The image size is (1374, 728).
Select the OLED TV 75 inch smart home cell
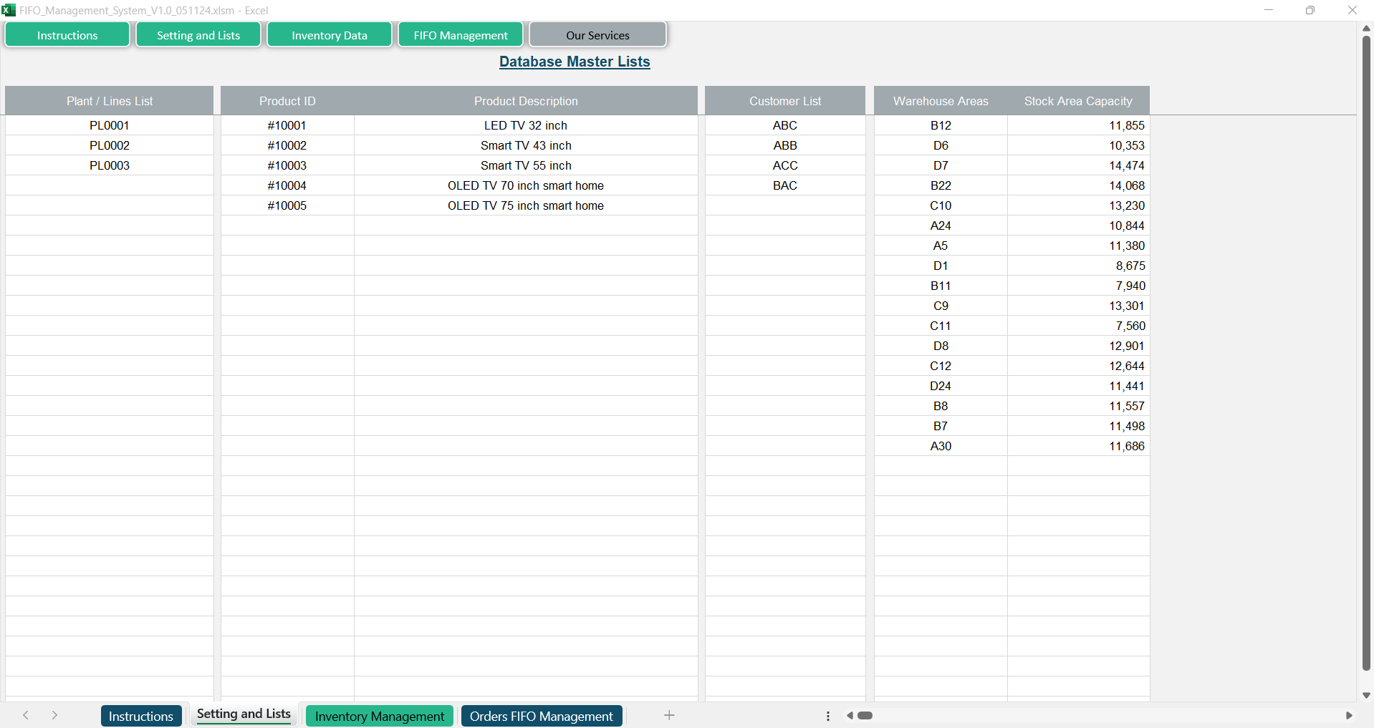tap(525, 205)
